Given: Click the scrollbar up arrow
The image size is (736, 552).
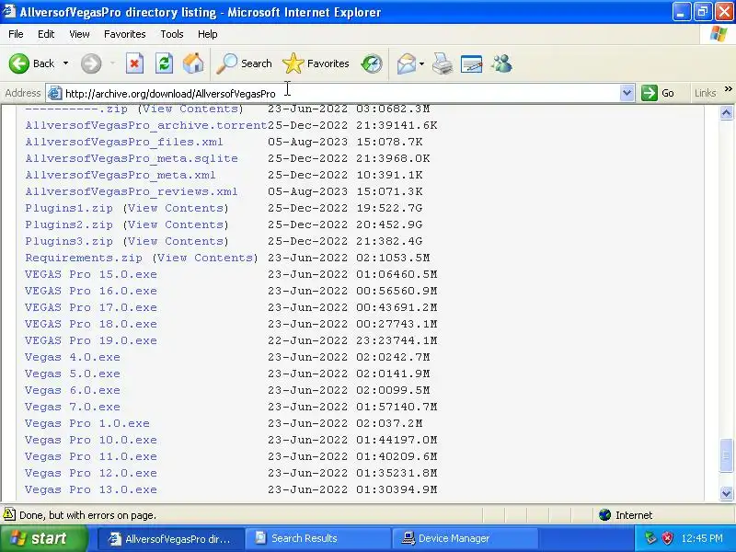Looking at the screenshot, I should point(726,112).
